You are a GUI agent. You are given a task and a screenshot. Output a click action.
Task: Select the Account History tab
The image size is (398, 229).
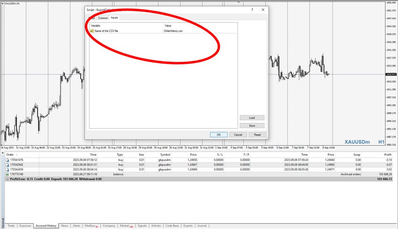click(46, 226)
